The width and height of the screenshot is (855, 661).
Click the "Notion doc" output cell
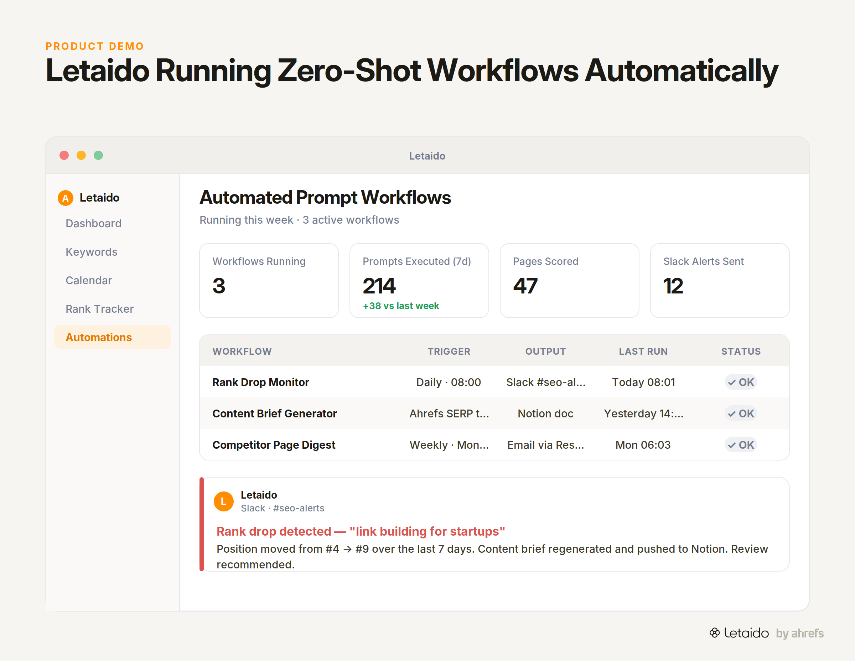click(545, 414)
